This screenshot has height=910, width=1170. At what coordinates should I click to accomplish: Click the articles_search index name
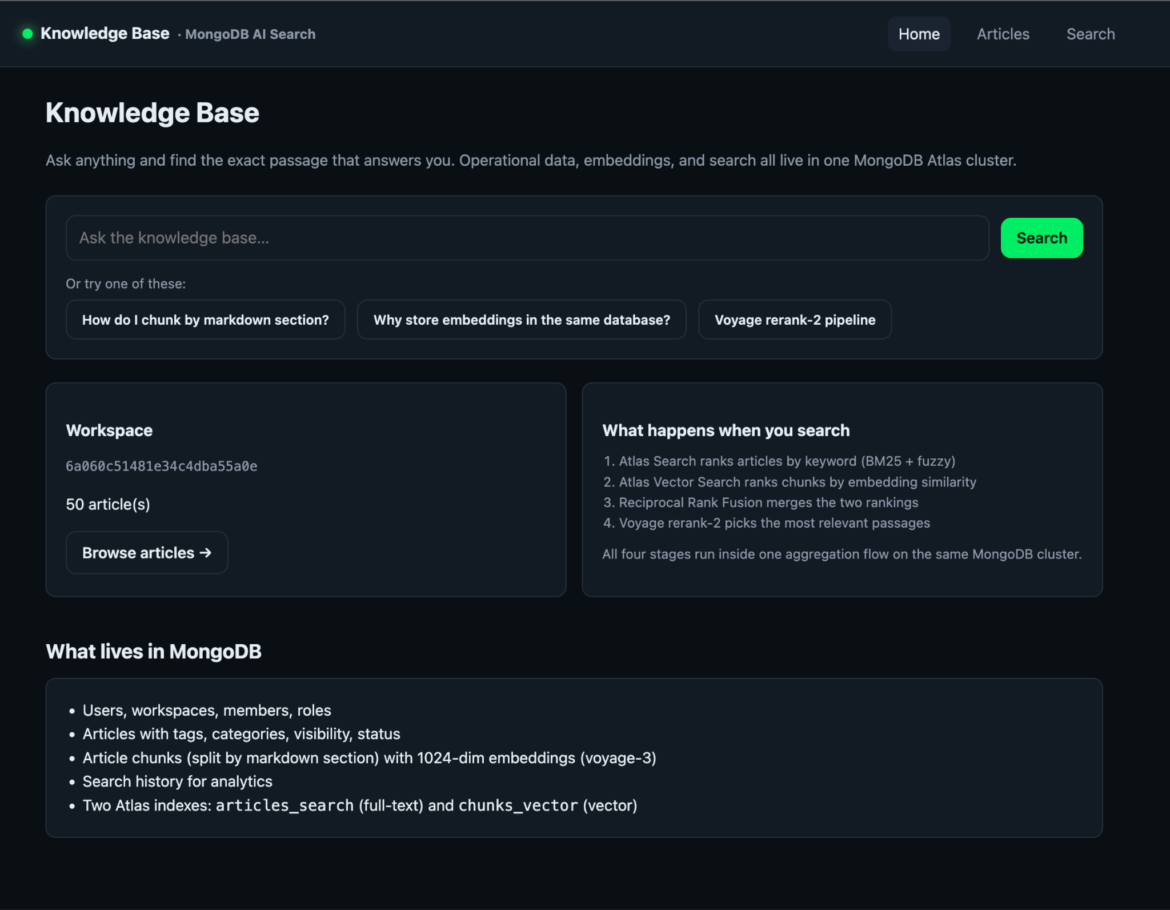(285, 805)
